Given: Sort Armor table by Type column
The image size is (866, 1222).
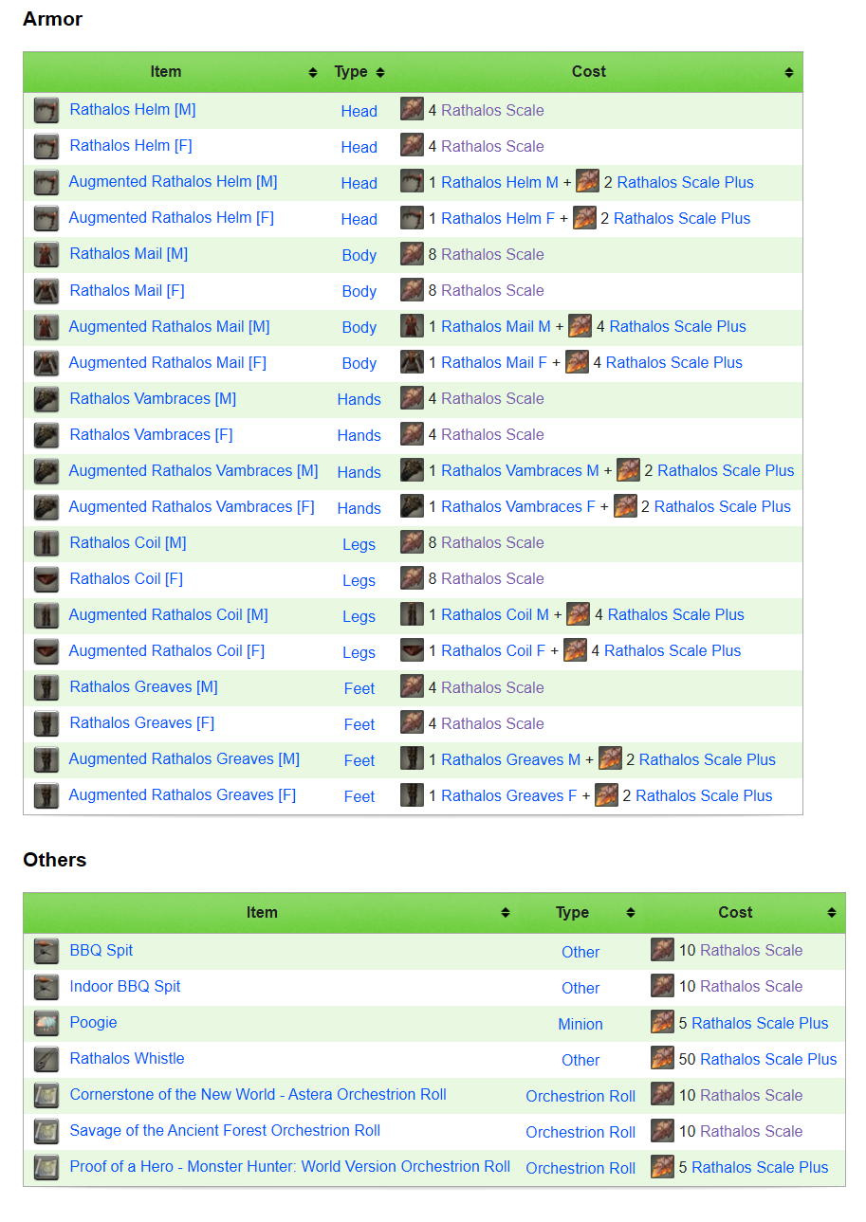Looking at the screenshot, I should [380, 72].
